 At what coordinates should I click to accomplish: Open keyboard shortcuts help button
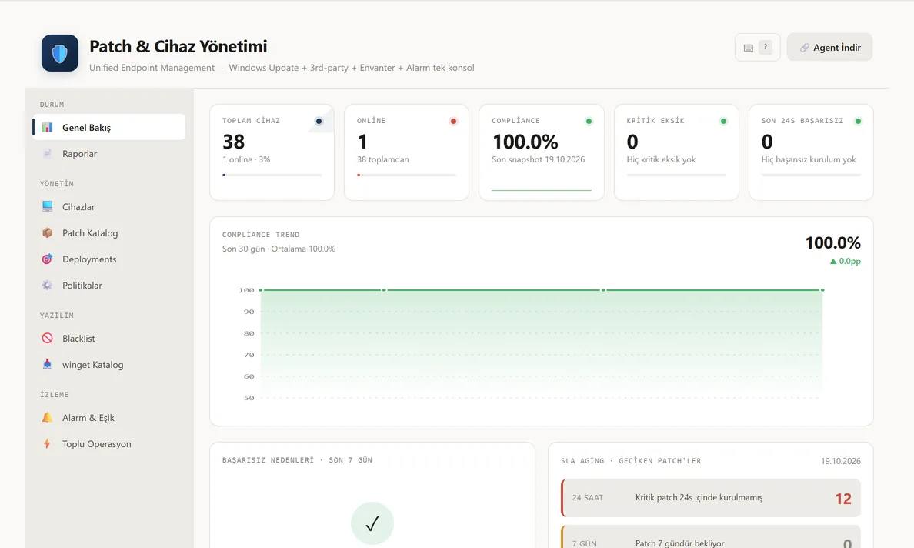(757, 47)
